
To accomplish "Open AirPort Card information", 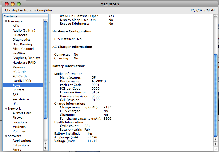I will click(22, 113).
